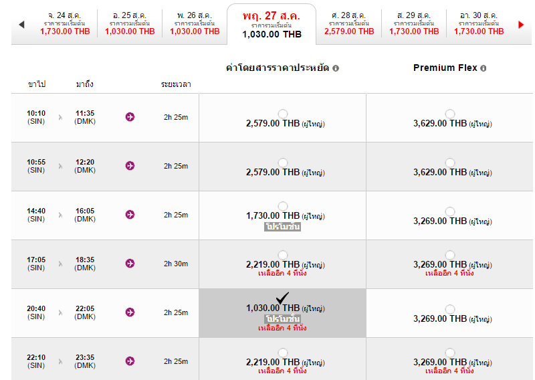Select economy fare for 10:10 flight
The height and width of the screenshot is (380, 535).
pyautogui.click(x=283, y=114)
